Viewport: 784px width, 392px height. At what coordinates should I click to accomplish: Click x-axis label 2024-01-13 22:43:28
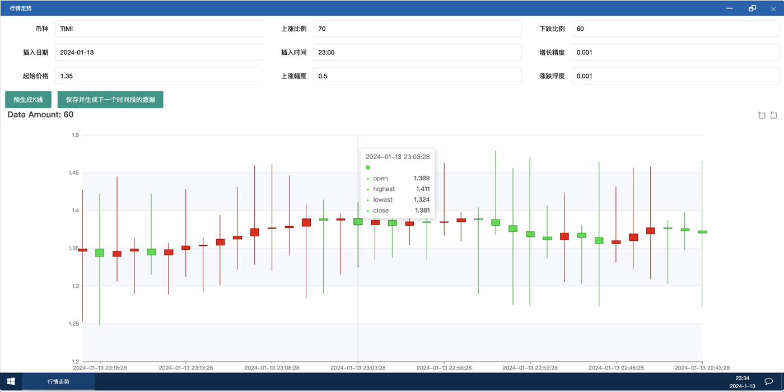(702, 368)
